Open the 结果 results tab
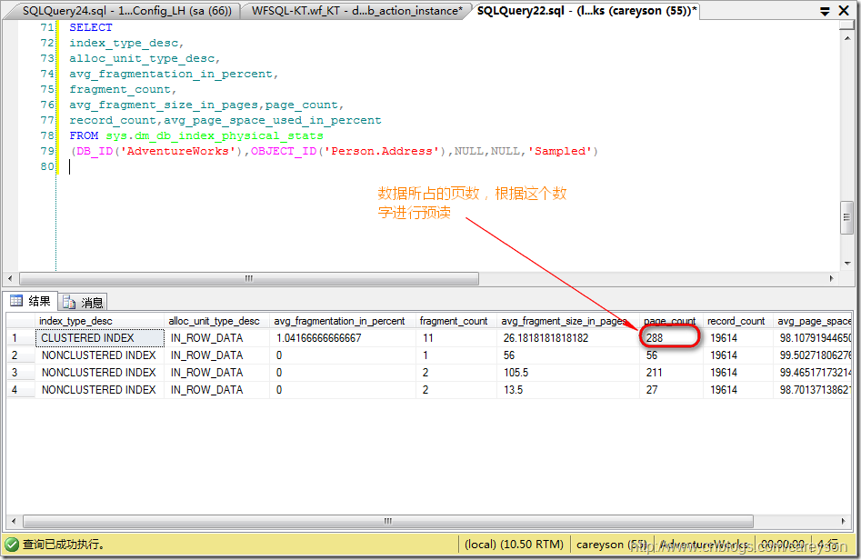The image size is (861, 560). 31,301
